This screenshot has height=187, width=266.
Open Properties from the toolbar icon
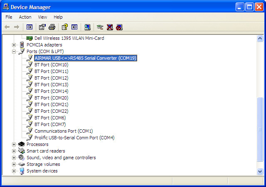42,27
